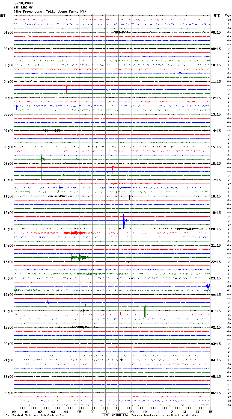Click '(The Promontory, Yellowstone Park, WY)' caption

click(50, 11)
